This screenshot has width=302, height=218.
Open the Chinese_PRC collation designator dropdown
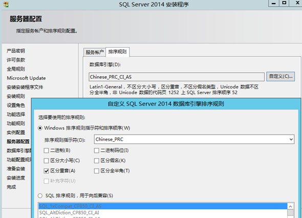194,139
